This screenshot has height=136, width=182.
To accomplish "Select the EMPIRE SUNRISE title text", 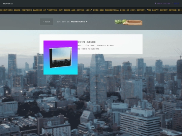I will 87,42.
